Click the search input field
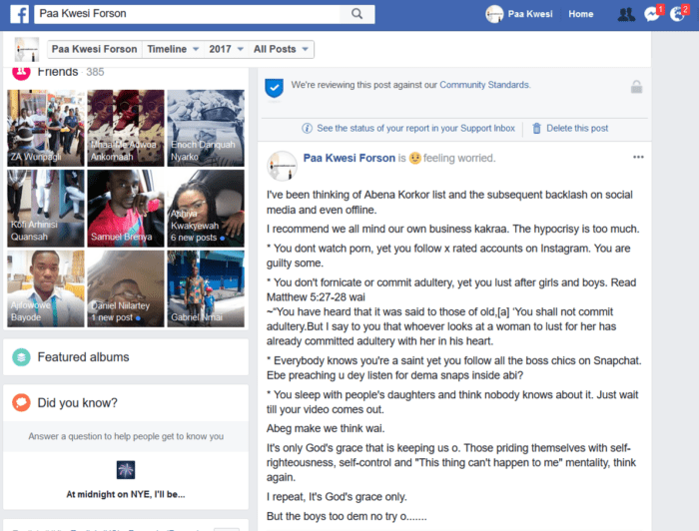This screenshot has width=699, height=531. (190, 14)
